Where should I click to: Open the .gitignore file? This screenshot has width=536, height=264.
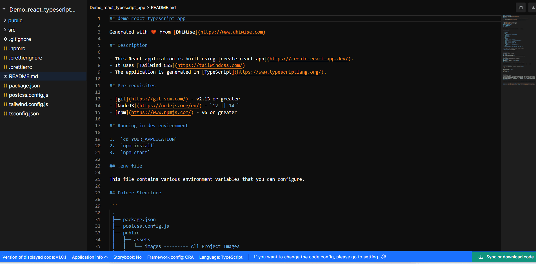pyautogui.click(x=20, y=39)
